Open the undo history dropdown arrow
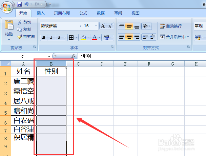Image resolution: width=206 pixels, height=156 pixels. click(x=31, y=4)
